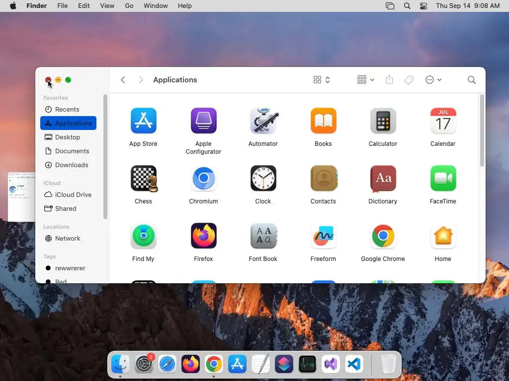Image resolution: width=509 pixels, height=381 pixels.
Task: Open System Settings from the Dock
Action: 144,364
